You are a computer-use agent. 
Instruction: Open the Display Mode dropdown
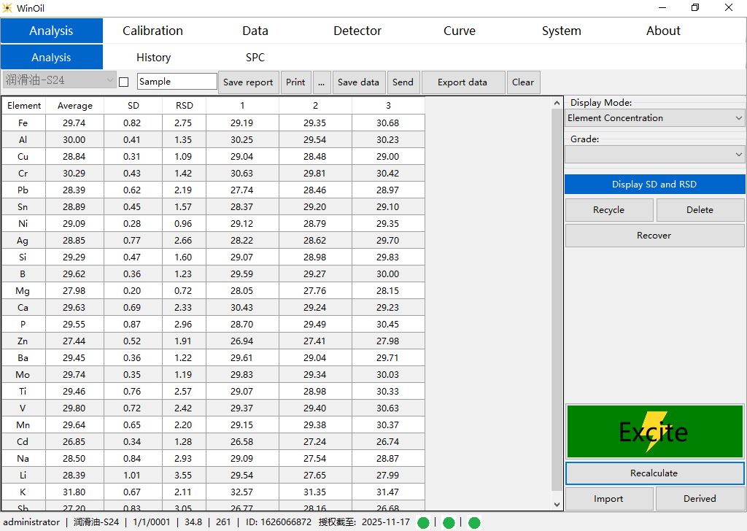654,118
